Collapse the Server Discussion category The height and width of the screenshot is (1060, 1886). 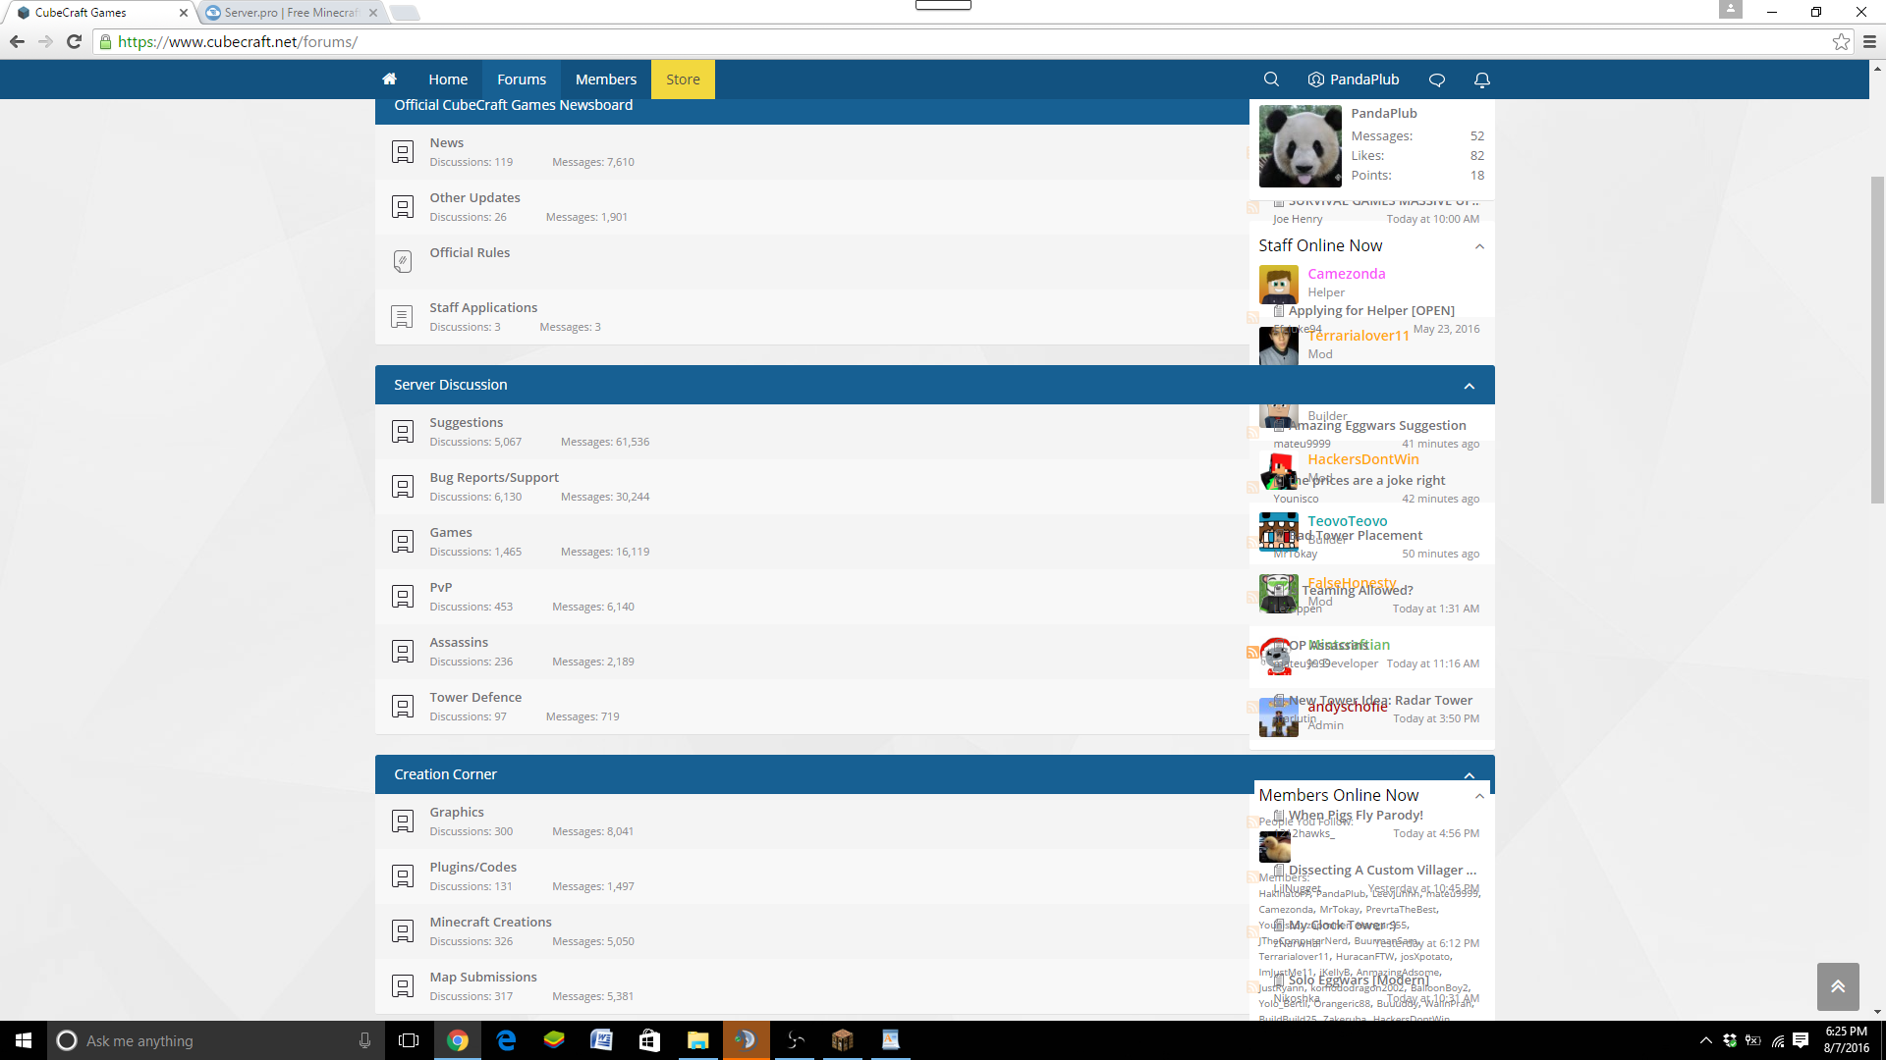click(1470, 386)
